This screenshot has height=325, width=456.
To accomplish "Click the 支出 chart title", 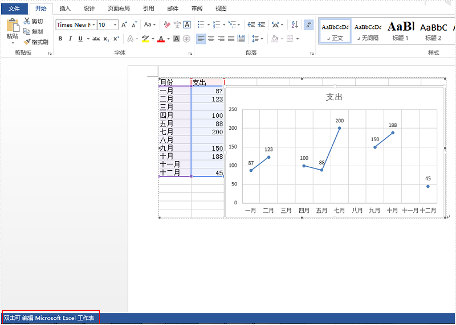I will [x=334, y=97].
